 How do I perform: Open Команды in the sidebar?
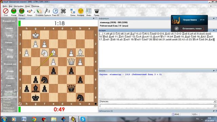(x=10, y=78)
